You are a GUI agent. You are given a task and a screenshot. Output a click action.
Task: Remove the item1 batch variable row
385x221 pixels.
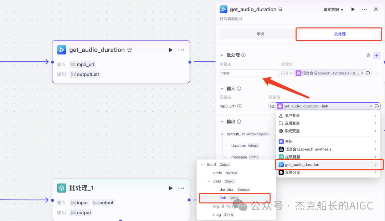click(x=376, y=73)
